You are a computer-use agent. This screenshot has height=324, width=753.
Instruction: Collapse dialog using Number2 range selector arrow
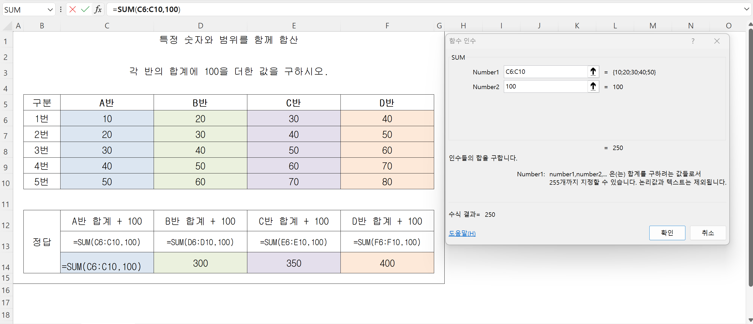point(593,87)
